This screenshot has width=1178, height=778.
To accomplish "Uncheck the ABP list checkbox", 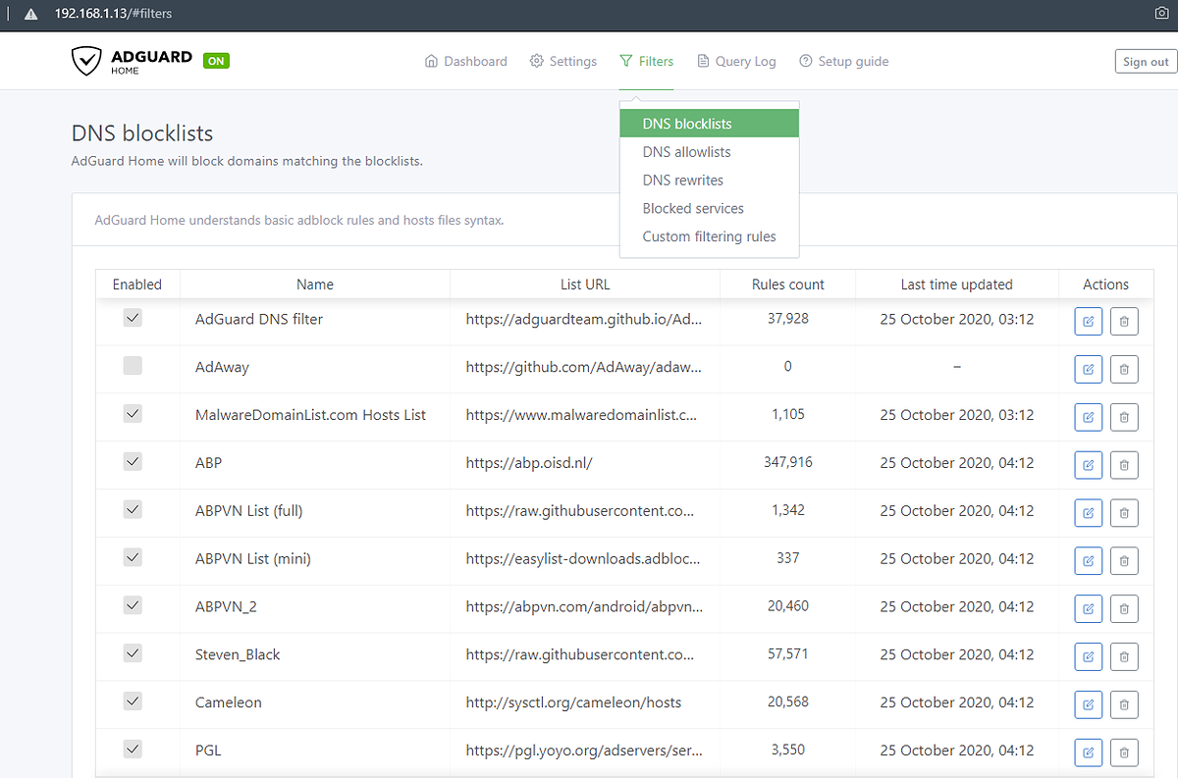I will [x=133, y=461].
